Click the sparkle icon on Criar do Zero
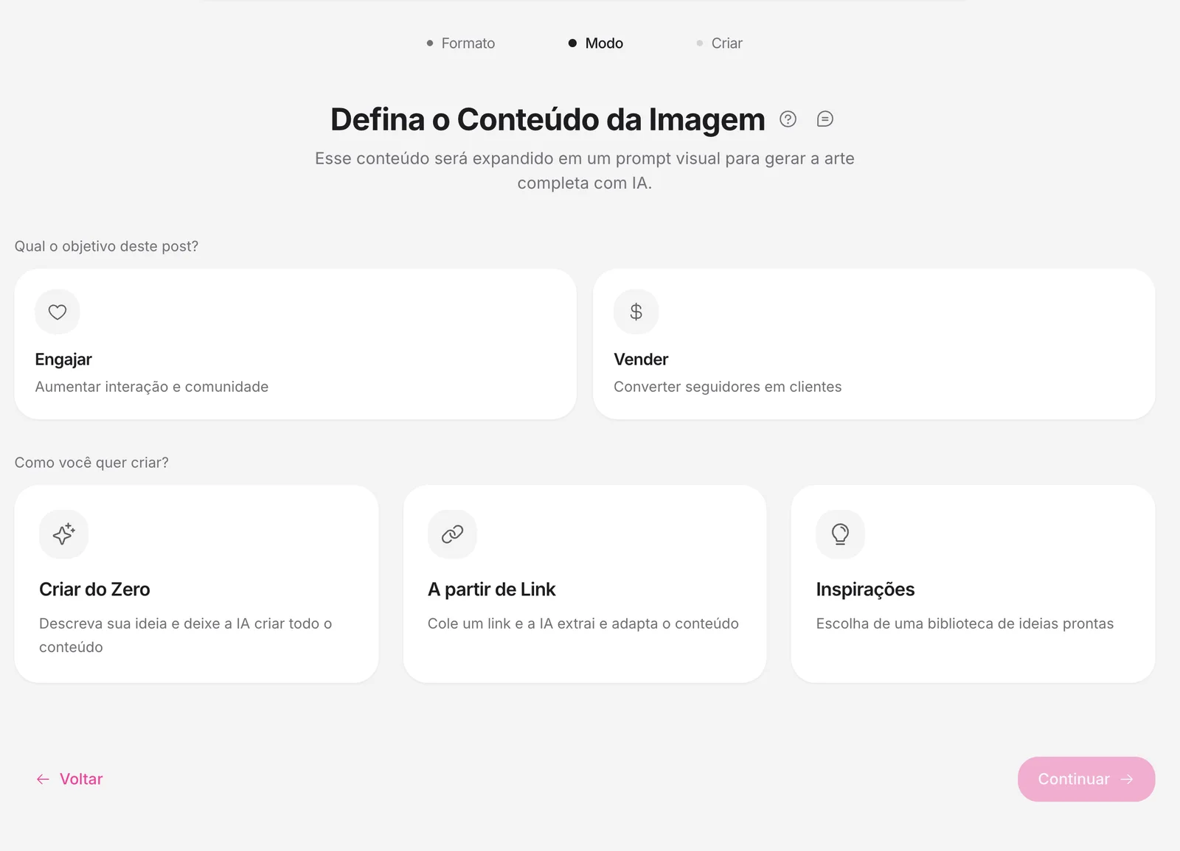The width and height of the screenshot is (1180, 851). coord(63,533)
